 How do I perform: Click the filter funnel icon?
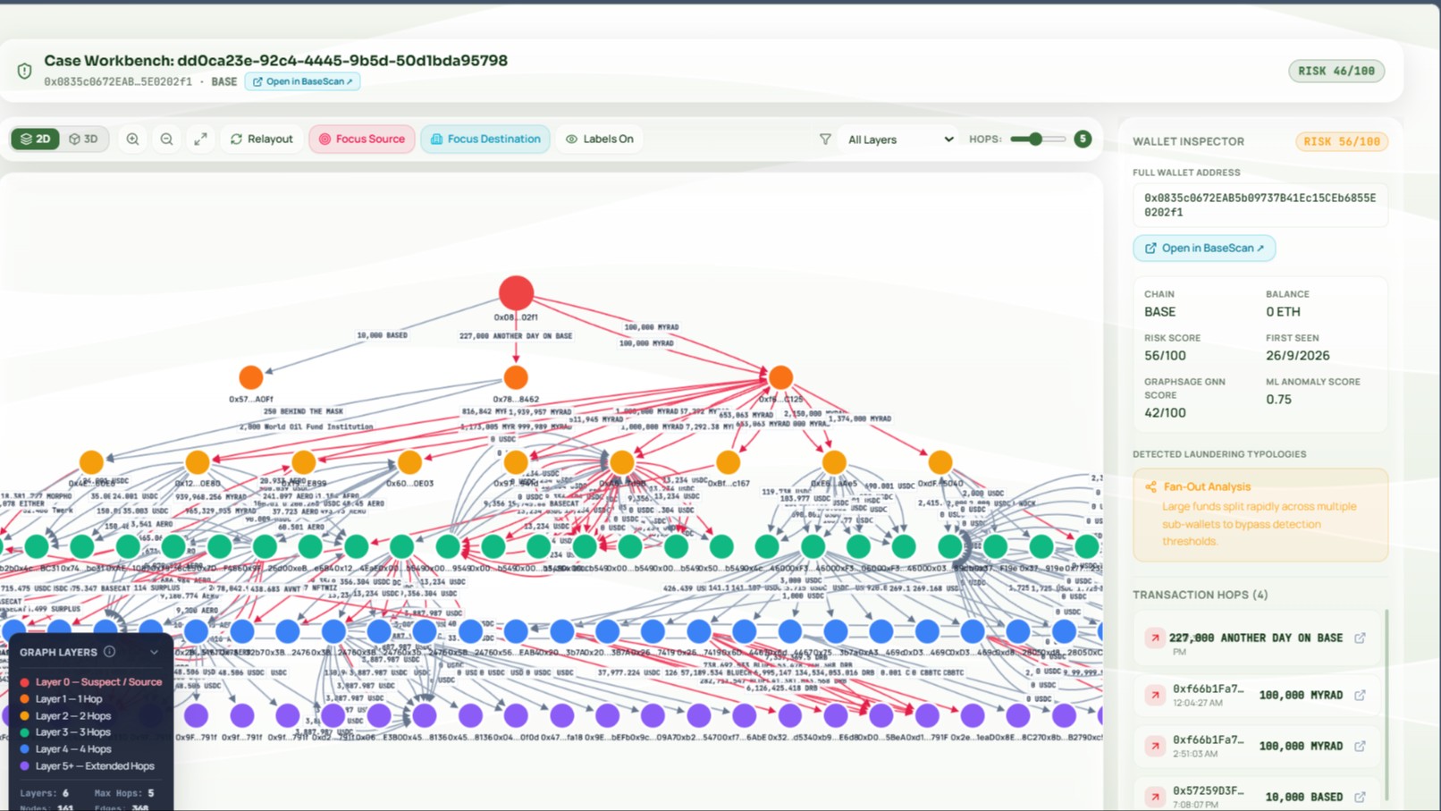tap(825, 139)
